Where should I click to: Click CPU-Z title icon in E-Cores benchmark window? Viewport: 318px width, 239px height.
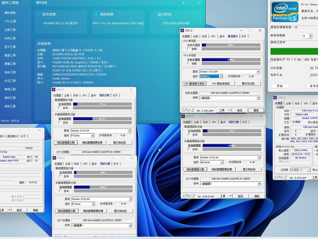(55, 158)
